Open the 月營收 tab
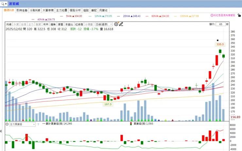 coord(103,10)
